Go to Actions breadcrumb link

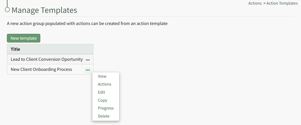click(x=255, y=3)
